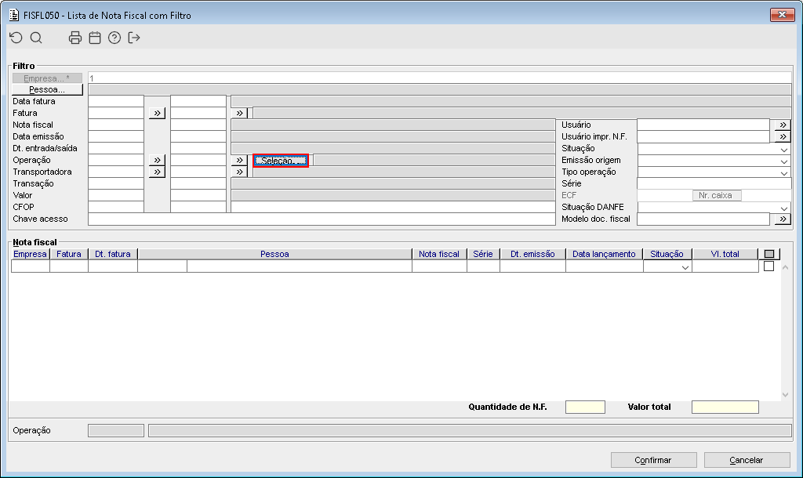The width and height of the screenshot is (803, 478).
Task: Click grid scrollbar up arrow
Action: coord(785,268)
